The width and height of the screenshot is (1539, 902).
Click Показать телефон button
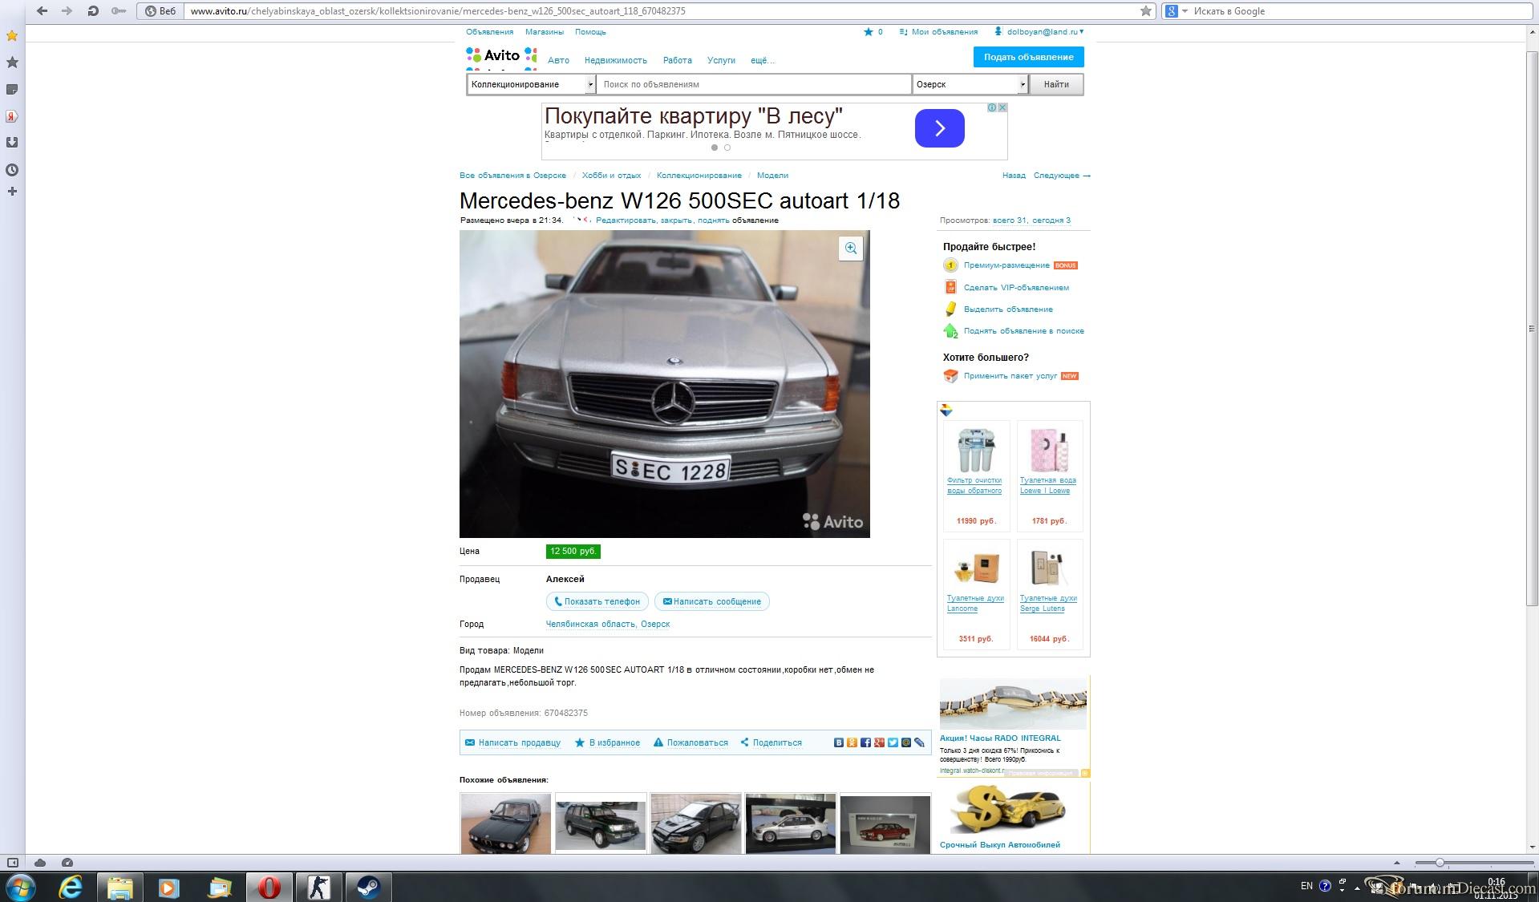[597, 601]
